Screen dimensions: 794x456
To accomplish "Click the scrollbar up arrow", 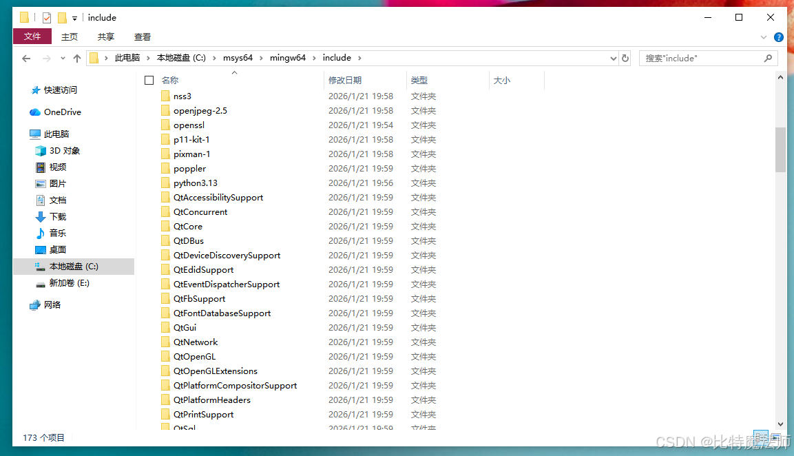I will [x=780, y=78].
